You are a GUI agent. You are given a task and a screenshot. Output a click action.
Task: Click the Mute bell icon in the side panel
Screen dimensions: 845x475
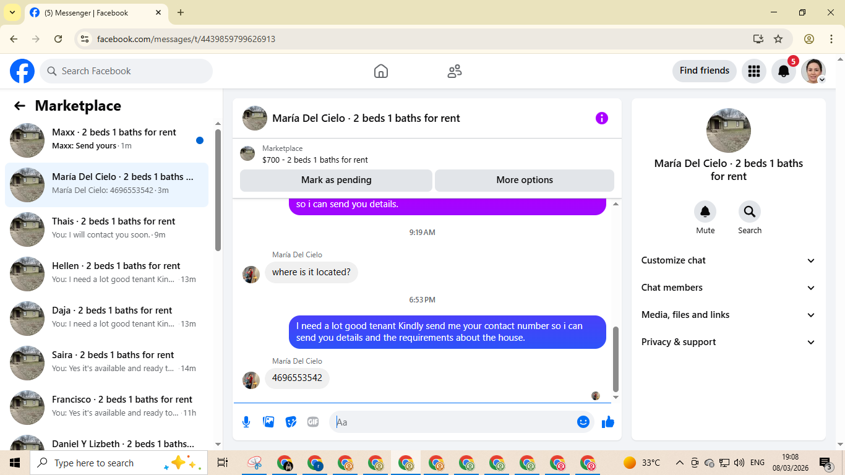tap(705, 212)
